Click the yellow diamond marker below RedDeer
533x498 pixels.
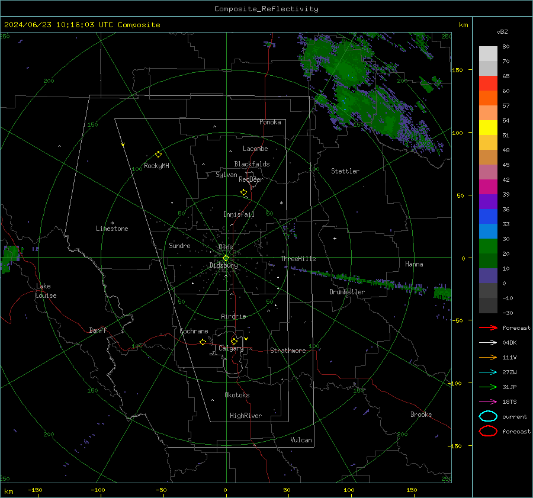243,192
